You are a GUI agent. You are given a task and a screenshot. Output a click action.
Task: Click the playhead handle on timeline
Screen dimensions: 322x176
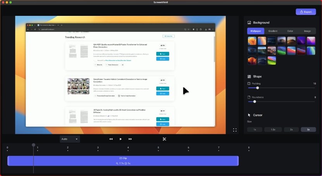(x=33, y=145)
